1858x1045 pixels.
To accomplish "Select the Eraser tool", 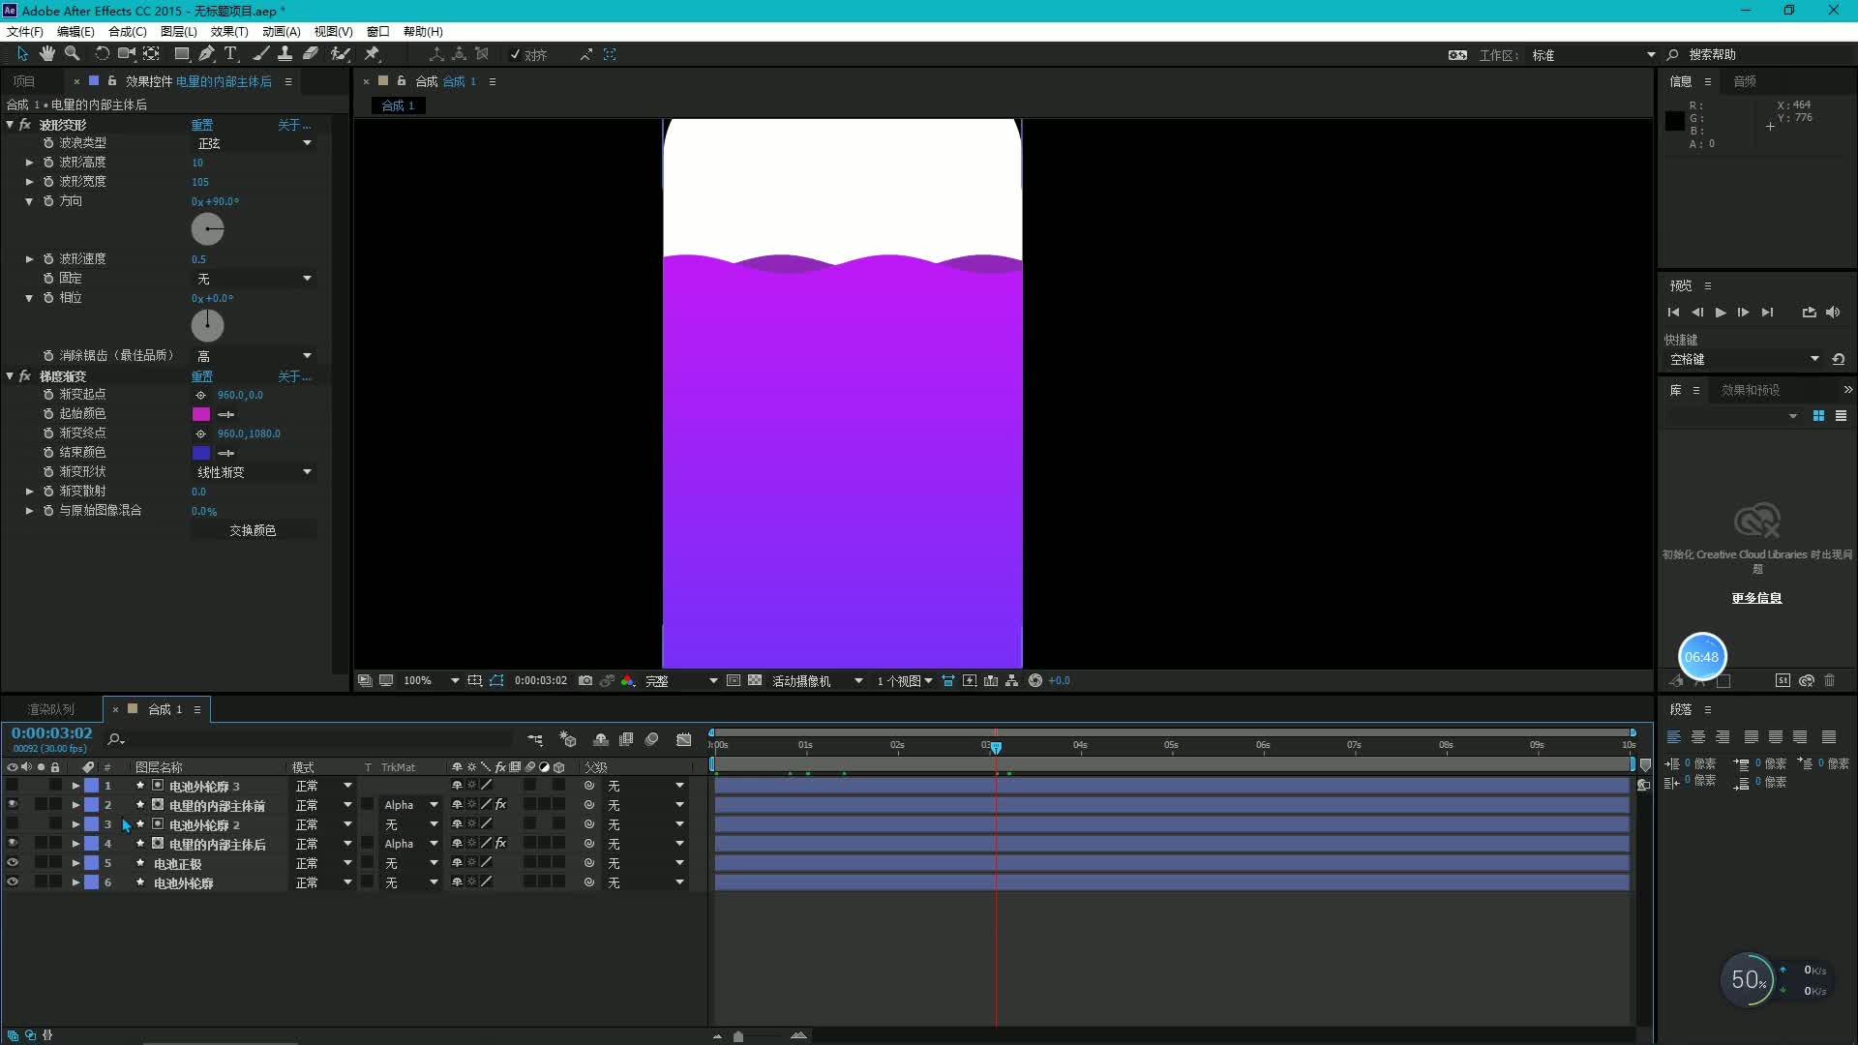I will [x=311, y=54].
